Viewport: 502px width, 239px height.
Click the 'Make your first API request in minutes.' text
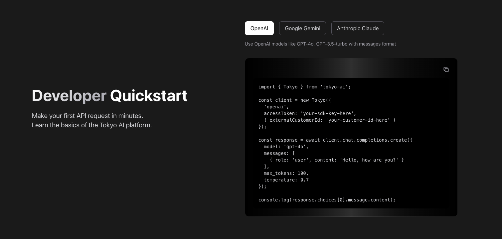(87, 116)
